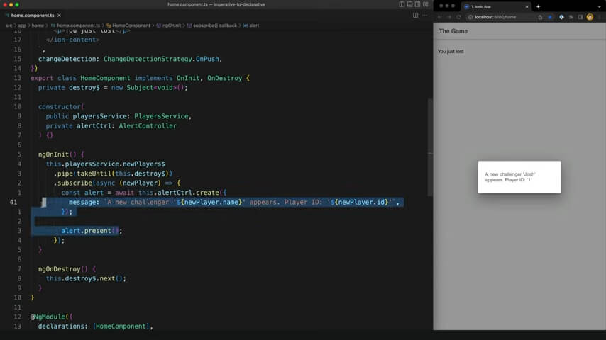Screen dimensions: 606x340
Task: Toggle the primary sidebar layout icon
Action: (x=402, y=4)
